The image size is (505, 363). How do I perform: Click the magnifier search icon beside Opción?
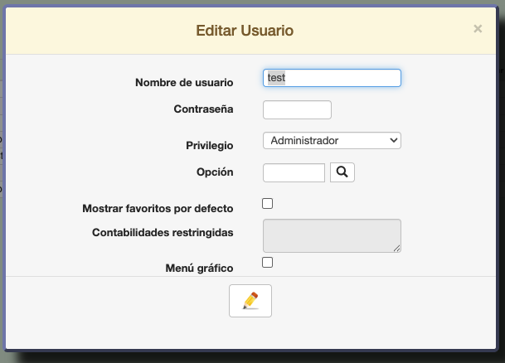342,172
